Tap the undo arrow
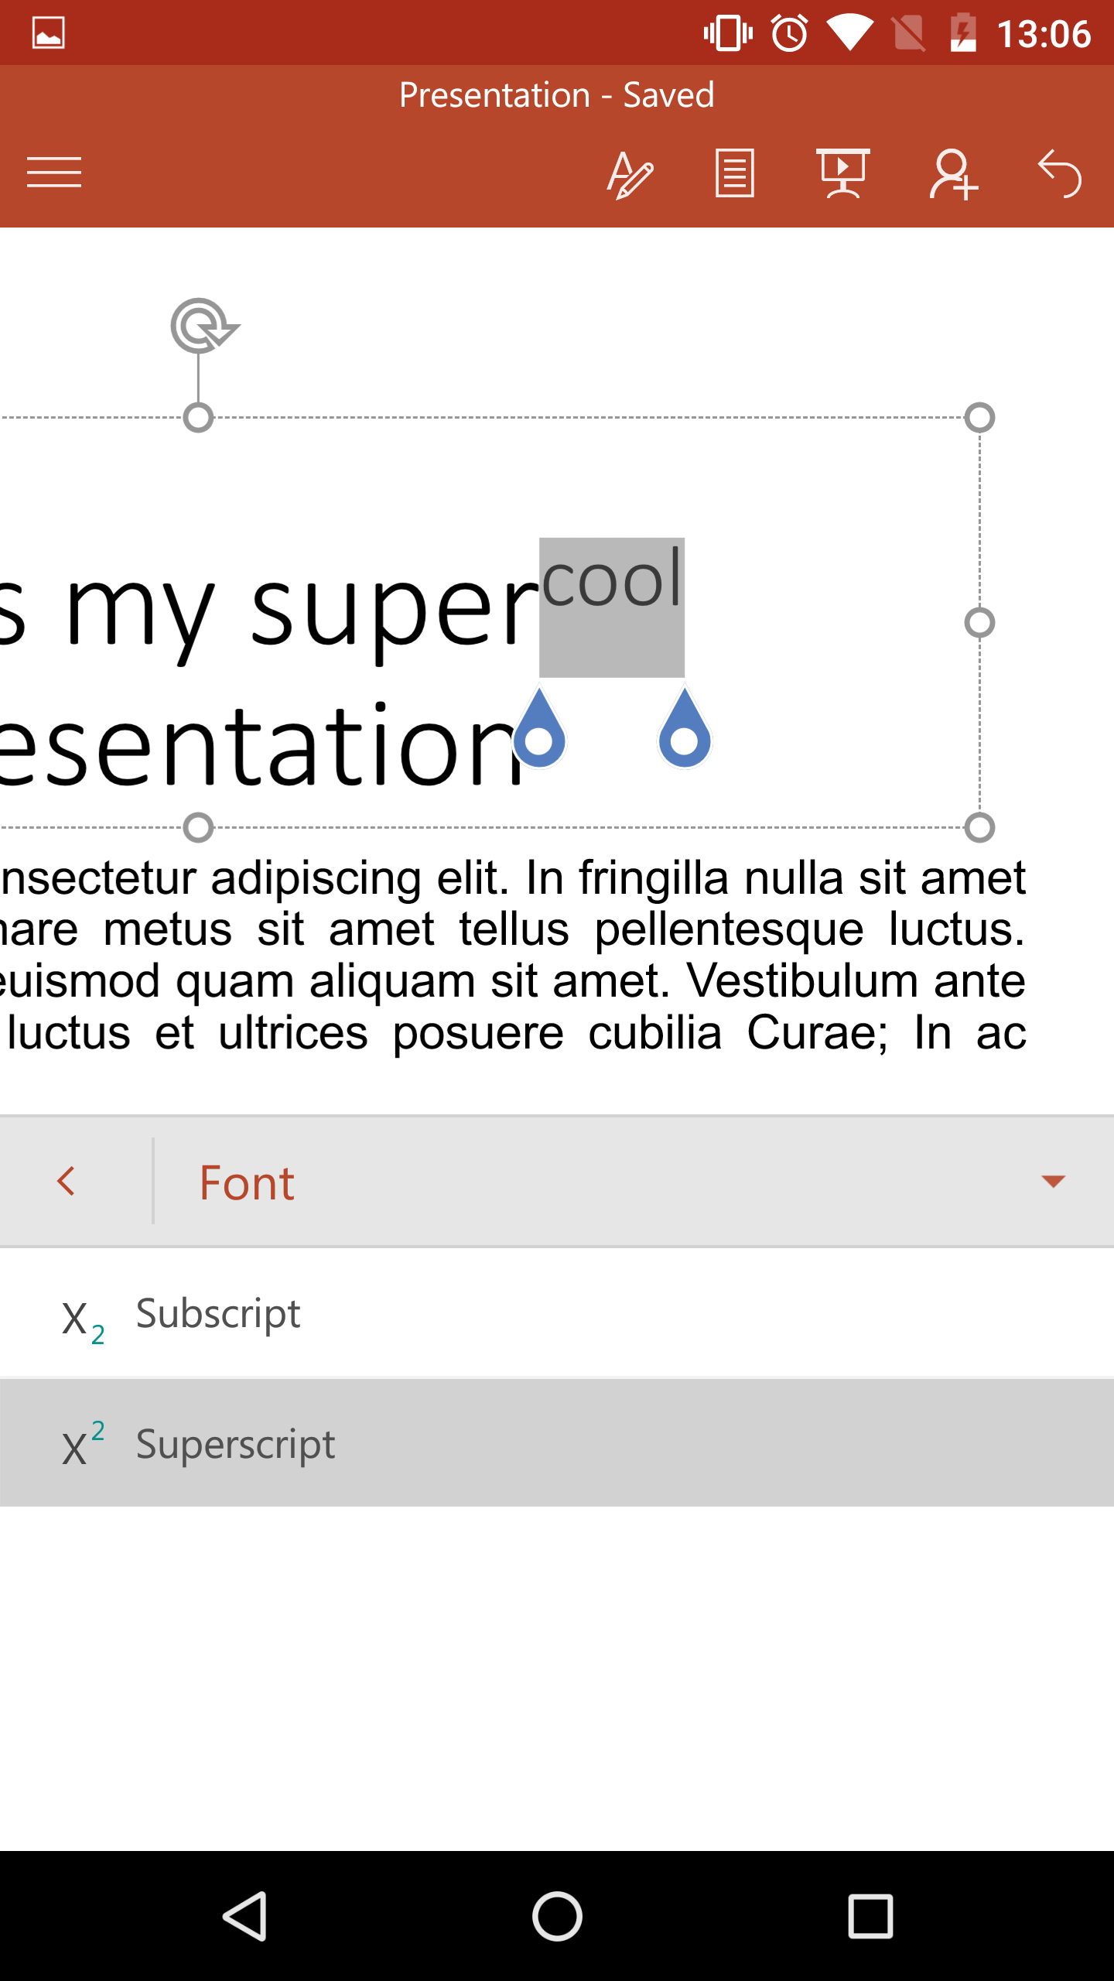This screenshot has height=1981, width=1114. click(1060, 173)
